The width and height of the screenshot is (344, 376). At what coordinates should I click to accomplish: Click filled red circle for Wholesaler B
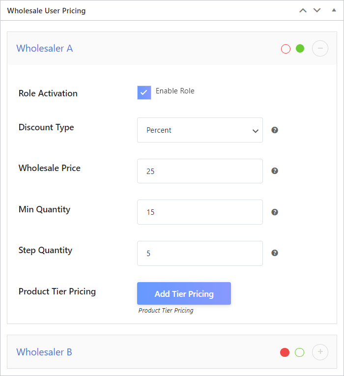coord(285,352)
